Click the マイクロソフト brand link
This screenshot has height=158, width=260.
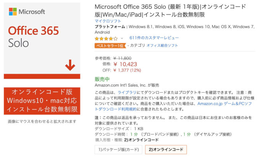pyautogui.click(x=108, y=21)
